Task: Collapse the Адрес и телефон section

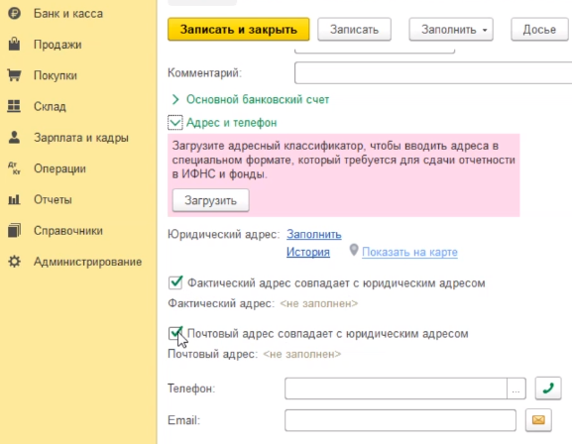Action: tap(175, 123)
